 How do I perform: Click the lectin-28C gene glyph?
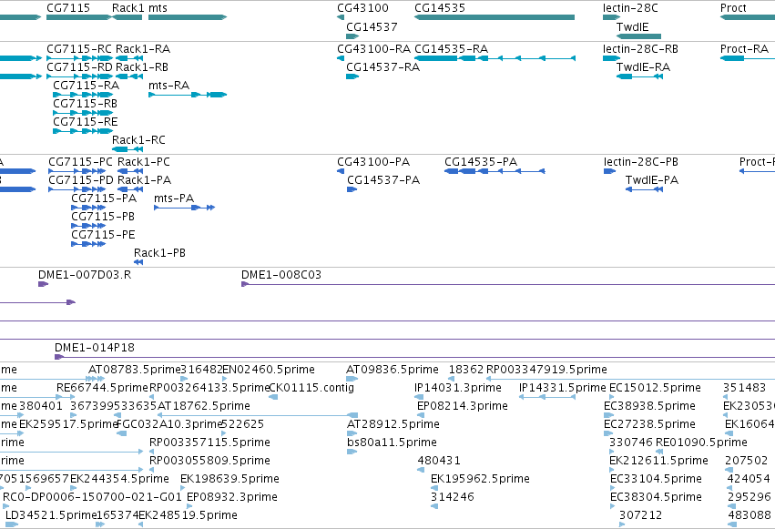coord(611,17)
